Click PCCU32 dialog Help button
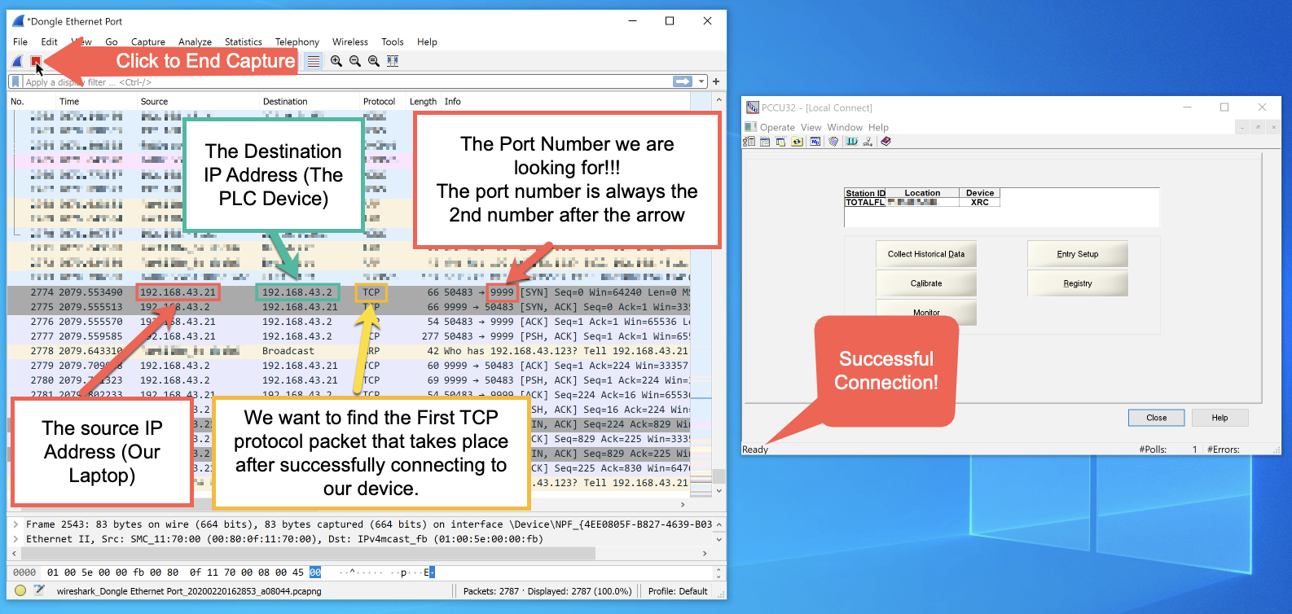The image size is (1292, 614). tap(1219, 418)
